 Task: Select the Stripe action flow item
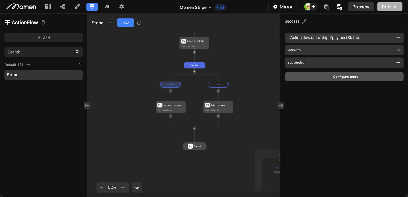tap(43, 75)
